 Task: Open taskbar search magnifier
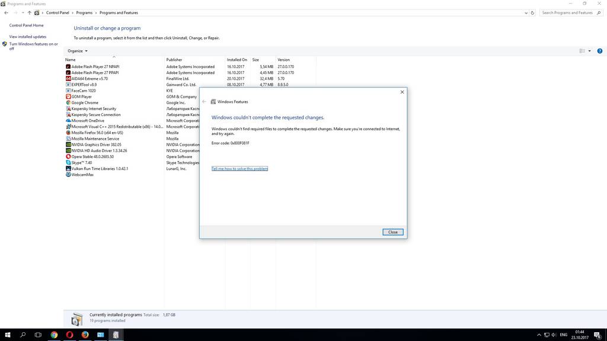(x=23, y=335)
